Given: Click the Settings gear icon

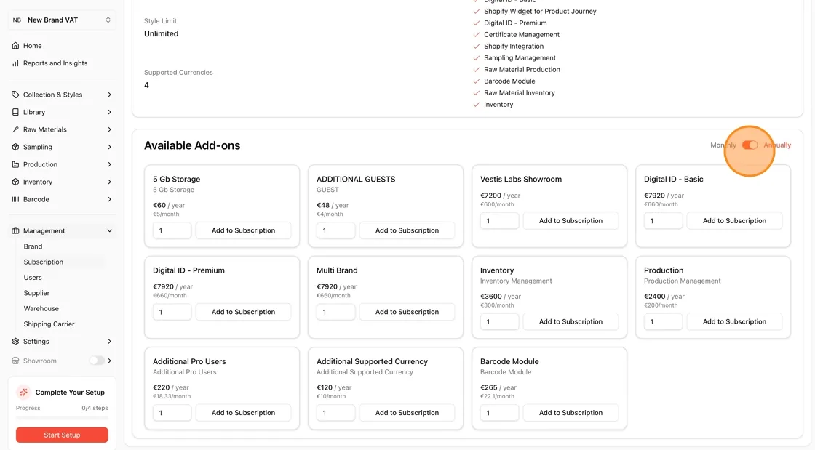Looking at the screenshot, I should point(15,342).
